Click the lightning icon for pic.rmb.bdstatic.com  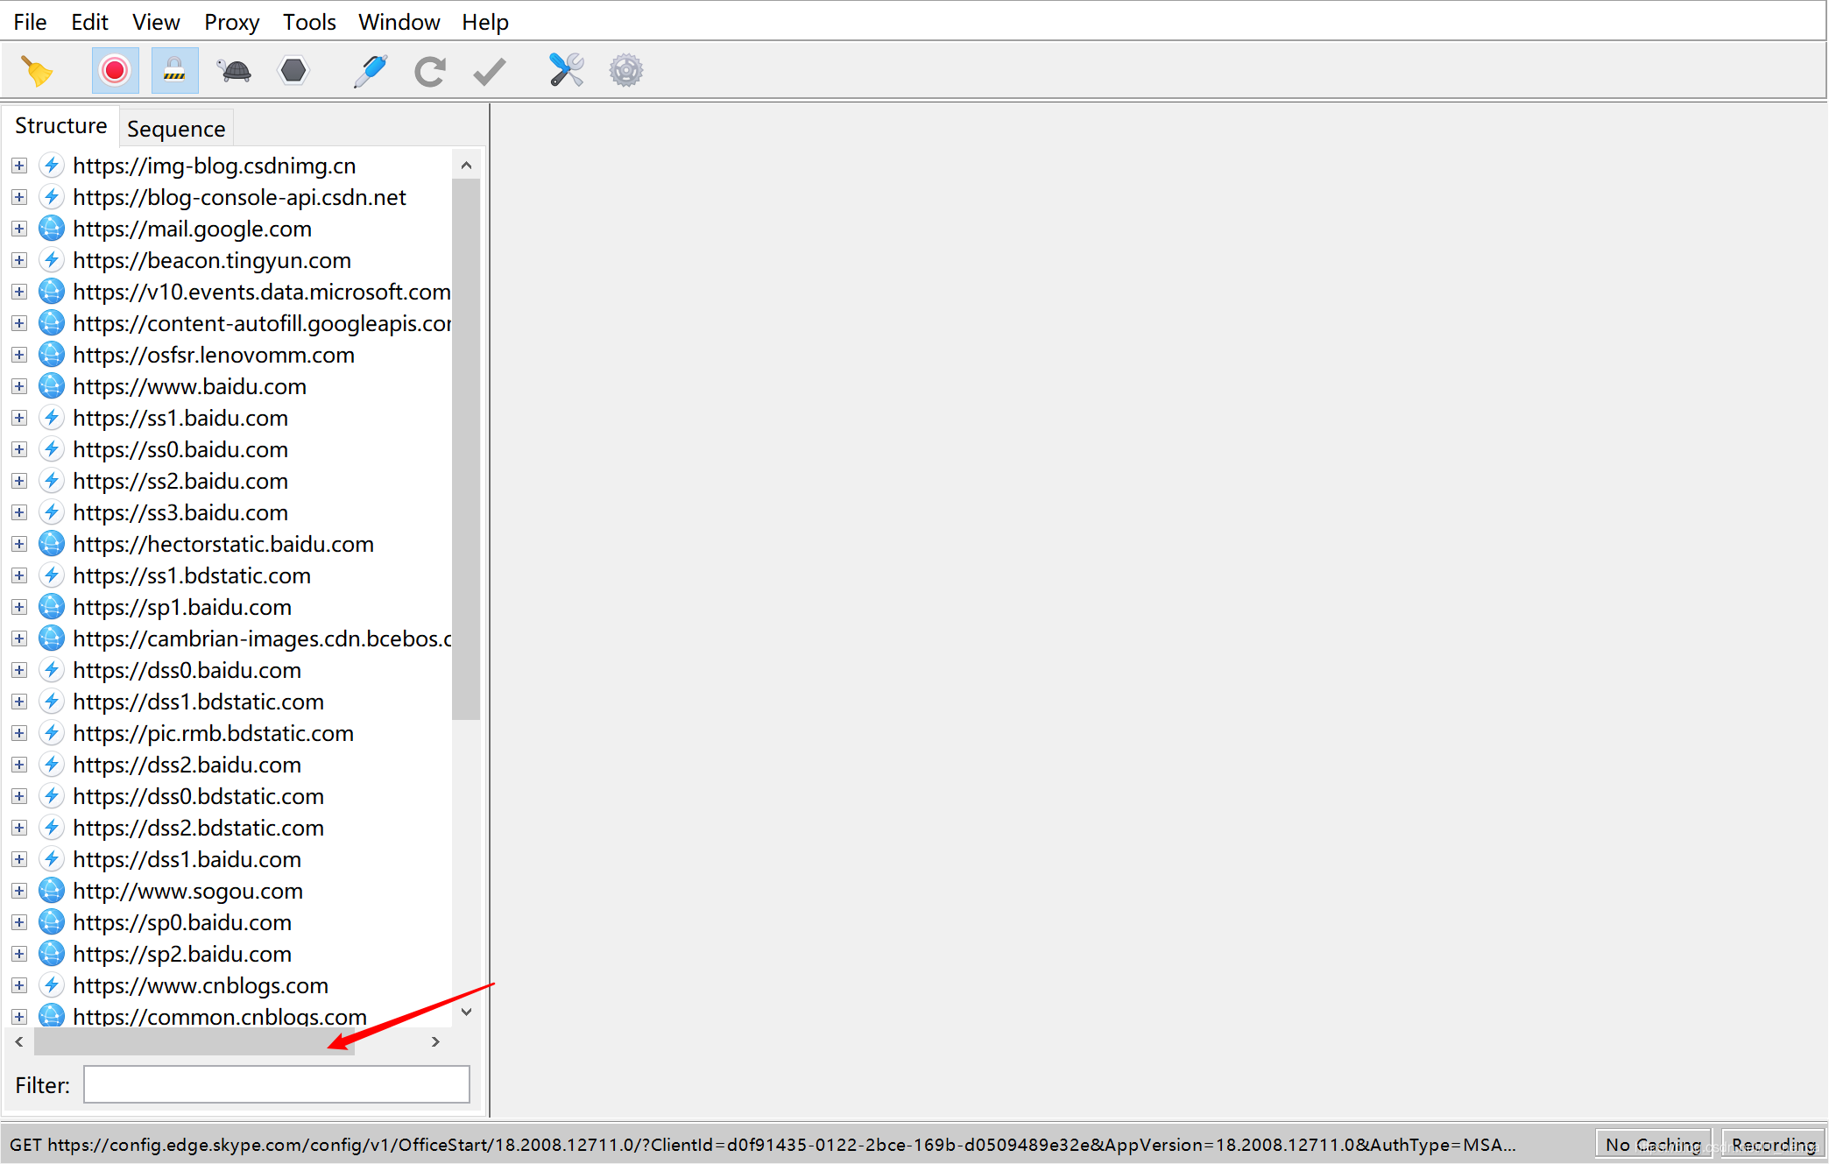pos(52,733)
